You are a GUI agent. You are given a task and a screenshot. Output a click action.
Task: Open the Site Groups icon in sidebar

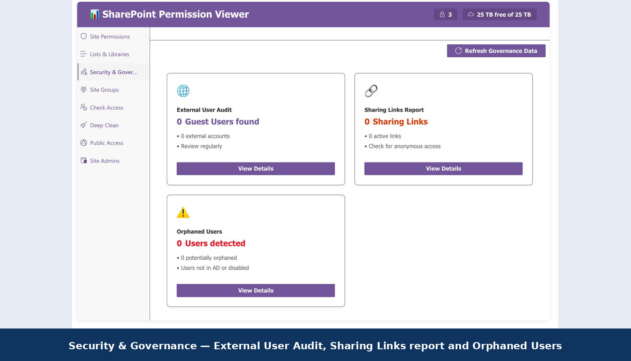(x=83, y=89)
